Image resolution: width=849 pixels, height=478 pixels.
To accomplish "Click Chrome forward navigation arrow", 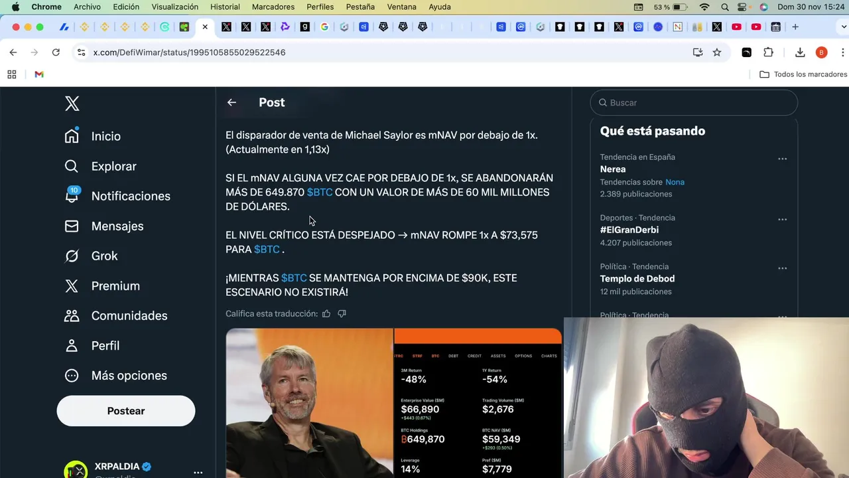I will click(34, 52).
